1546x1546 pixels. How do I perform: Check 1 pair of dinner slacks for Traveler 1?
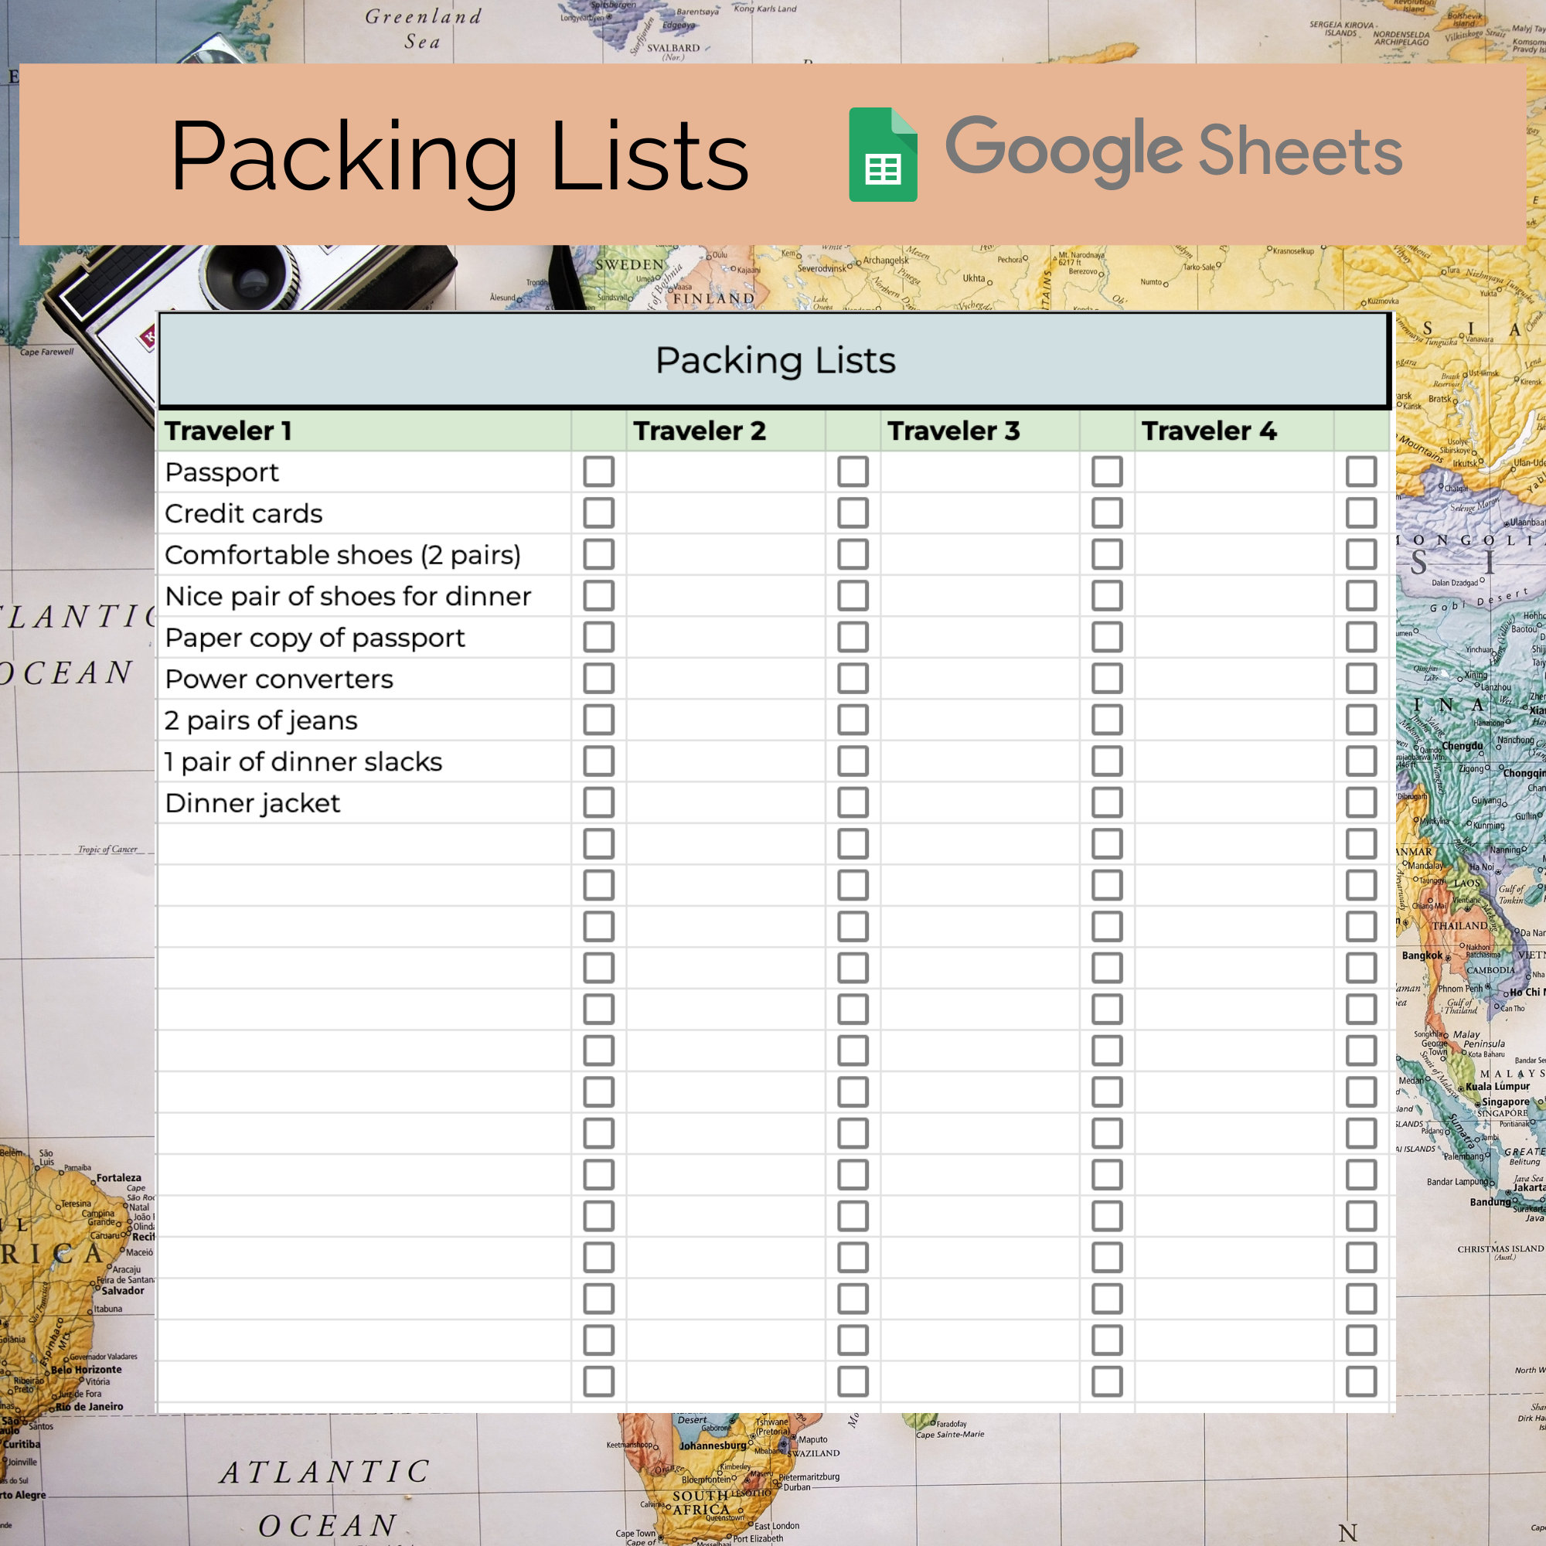pos(598,761)
